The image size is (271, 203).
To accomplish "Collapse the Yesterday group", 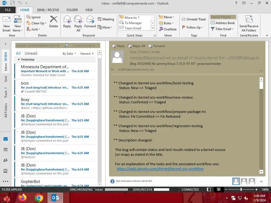I will click(19, 59).
